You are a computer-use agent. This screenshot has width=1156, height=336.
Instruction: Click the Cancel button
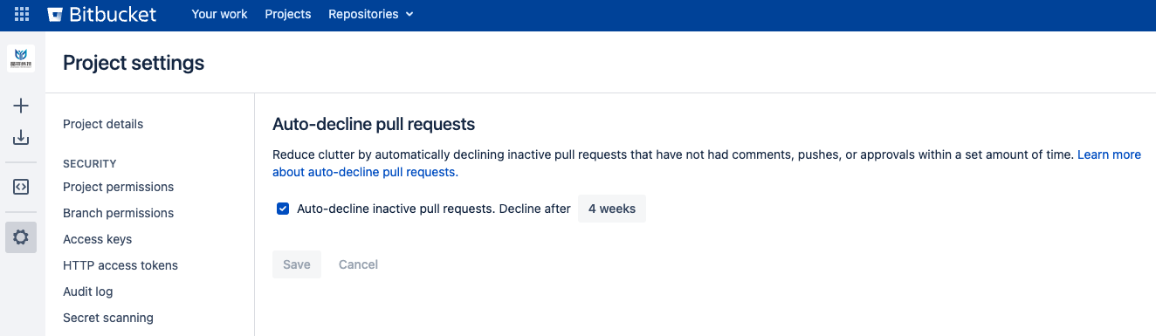click(x=358, y=264)
